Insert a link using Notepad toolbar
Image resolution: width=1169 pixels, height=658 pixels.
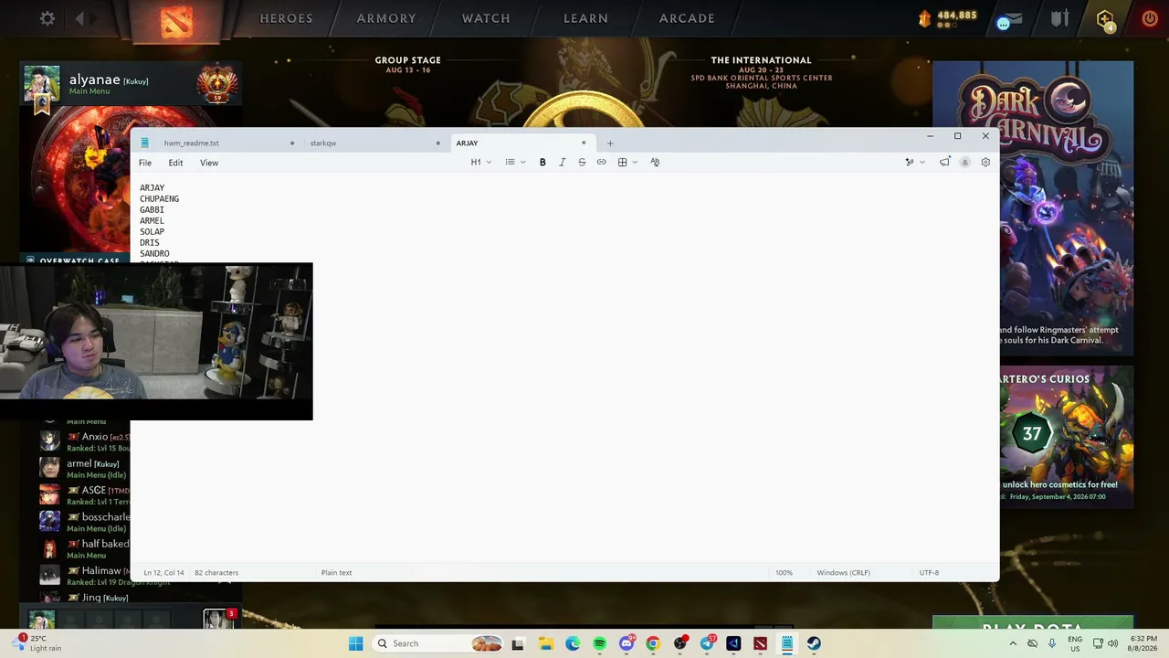tap(601, 163)
